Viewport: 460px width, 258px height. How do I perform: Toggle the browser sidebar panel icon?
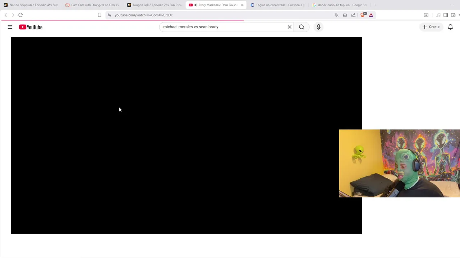tap(446, 15)
